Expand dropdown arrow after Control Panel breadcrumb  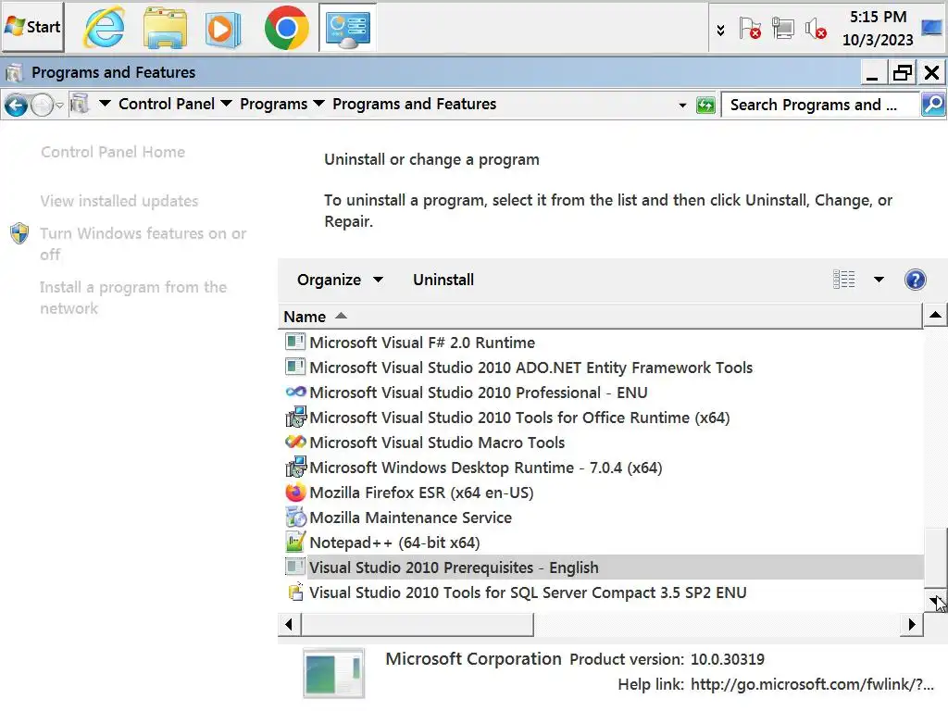click(226, 104)
